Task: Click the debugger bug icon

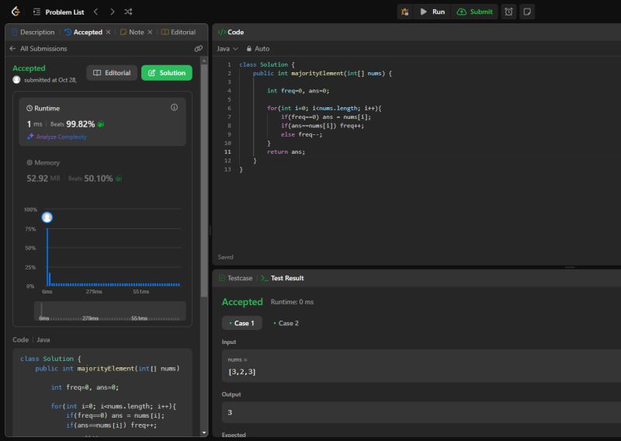Action: (404, 12)
